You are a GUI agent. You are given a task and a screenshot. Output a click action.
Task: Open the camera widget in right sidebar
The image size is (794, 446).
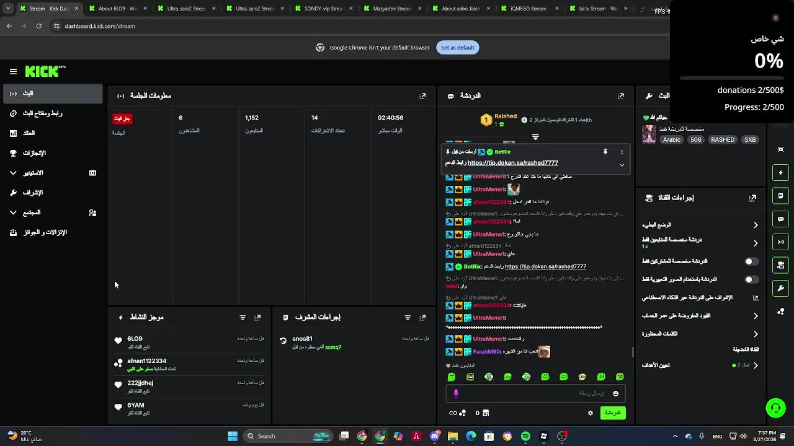click(780, 265)
